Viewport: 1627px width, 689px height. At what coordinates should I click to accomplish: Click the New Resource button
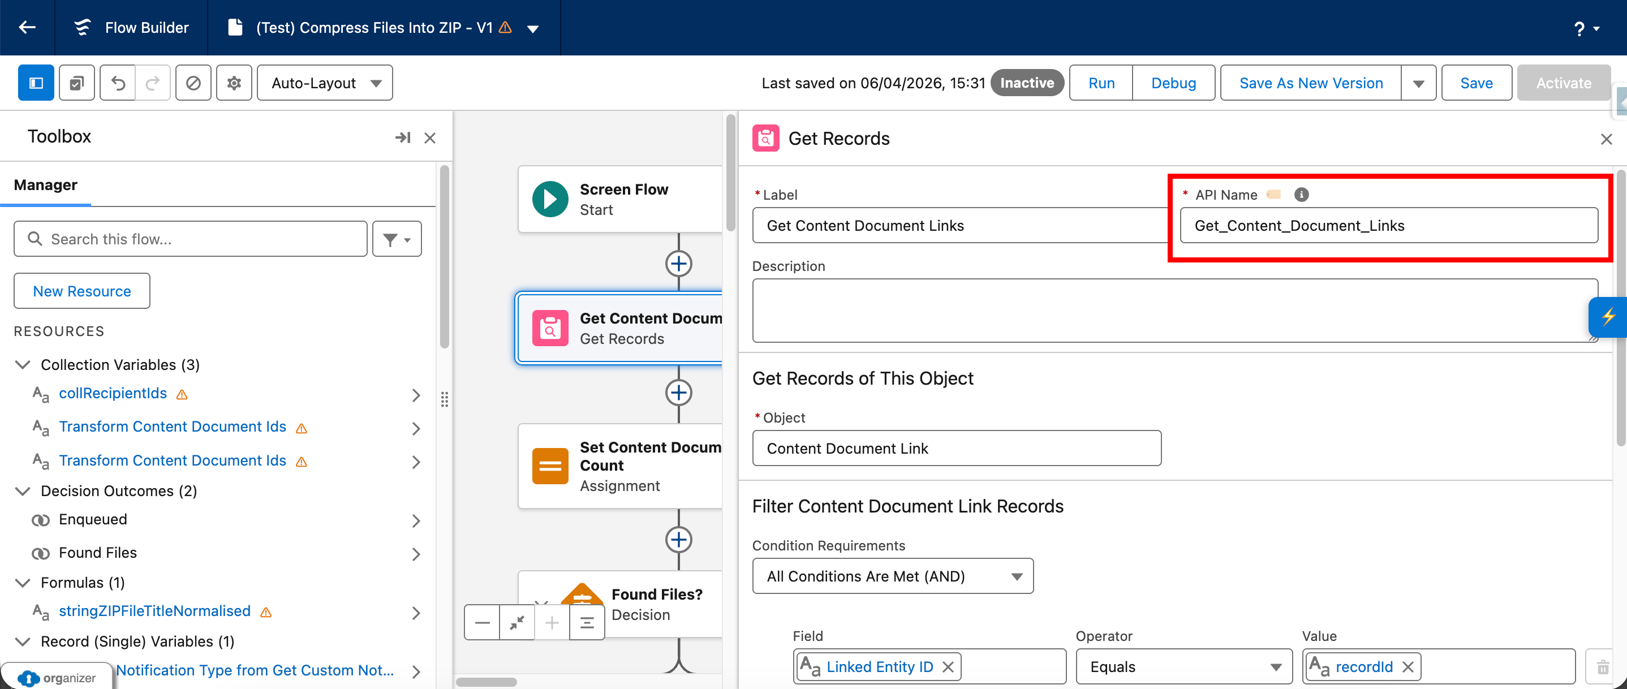coord(82,291)
